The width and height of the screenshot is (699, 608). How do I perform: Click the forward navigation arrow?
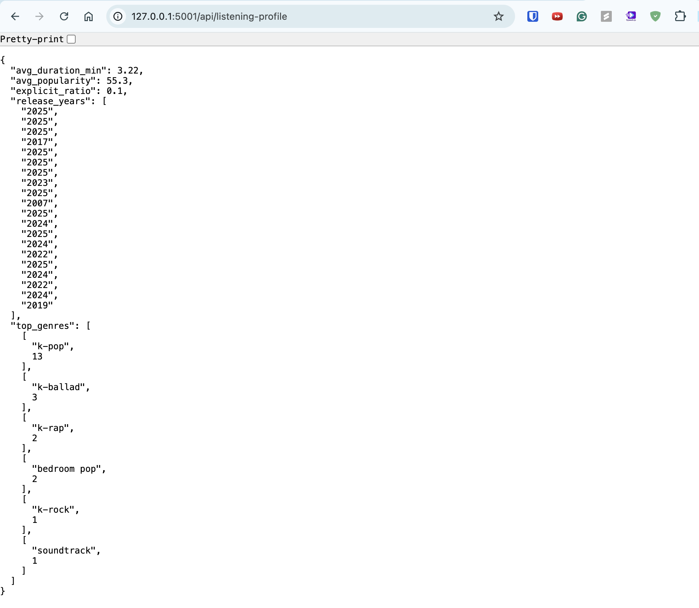tap(40, 16)
